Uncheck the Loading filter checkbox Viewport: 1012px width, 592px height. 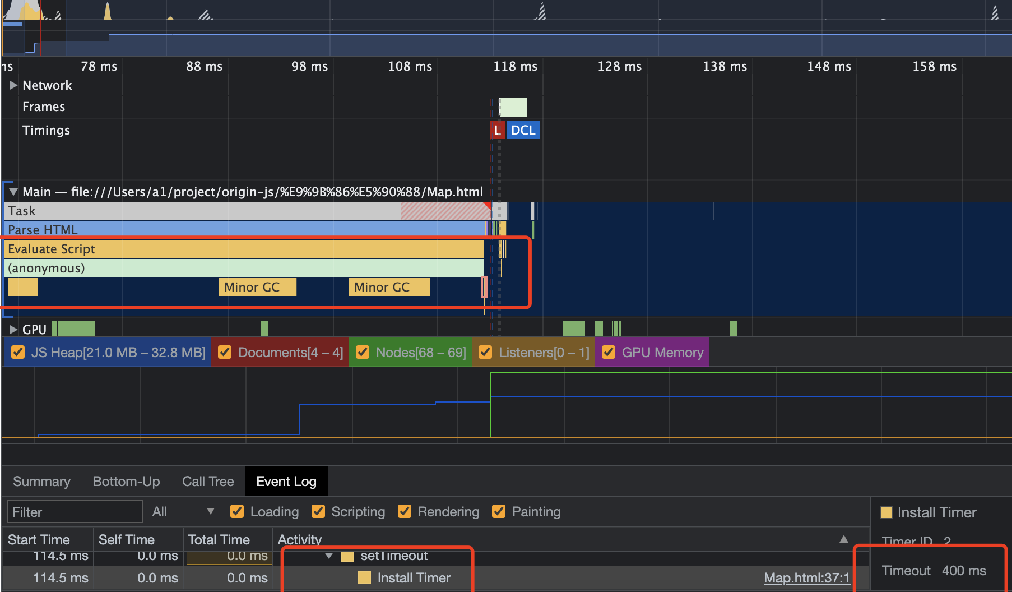[237, 511]
